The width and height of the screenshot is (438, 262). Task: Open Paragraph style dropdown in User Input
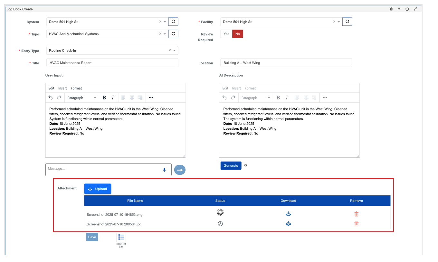click(x=82, y=98)
